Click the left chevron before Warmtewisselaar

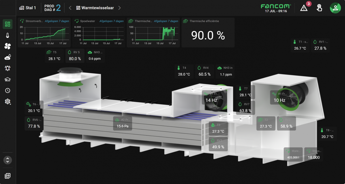coord(70,8)
